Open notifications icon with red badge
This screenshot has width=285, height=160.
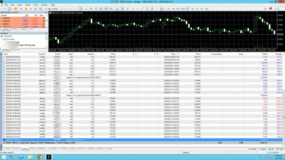click(x=270, y=9)
